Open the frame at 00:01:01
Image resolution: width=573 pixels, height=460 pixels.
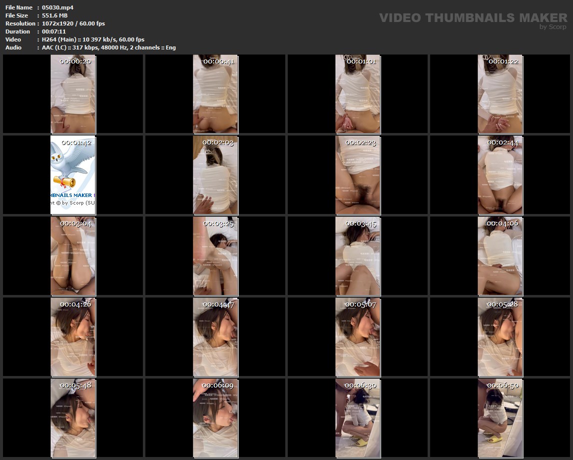358,94
